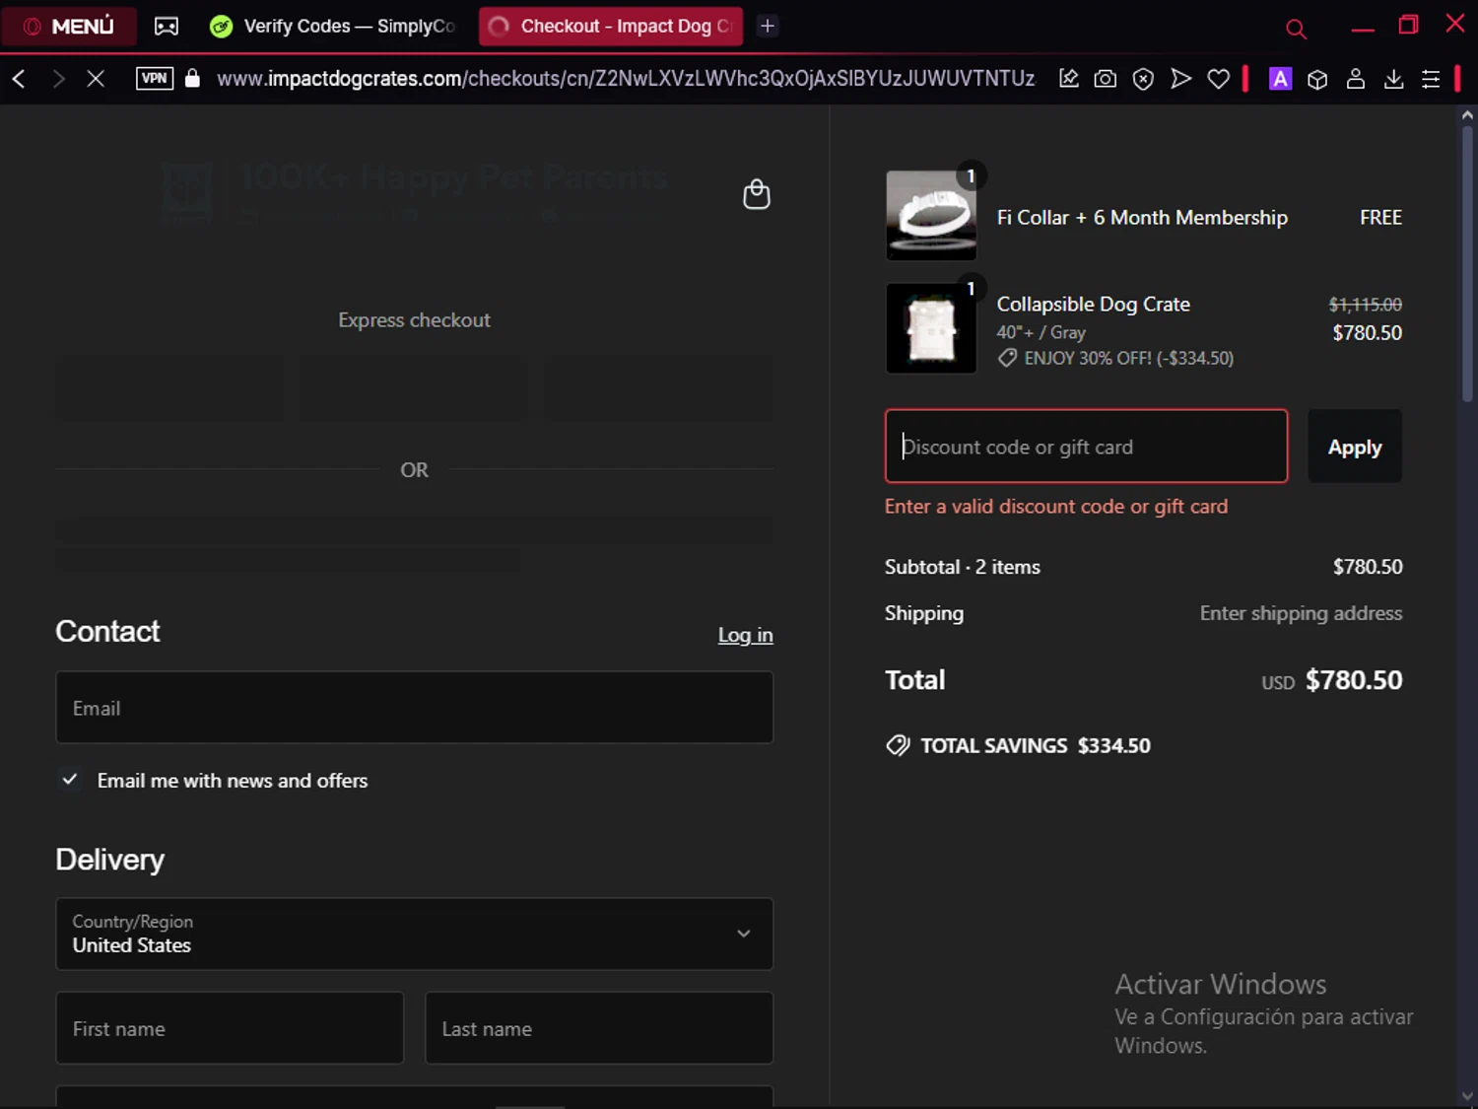Toggle the VPN badge

click(x=155, y=79)
